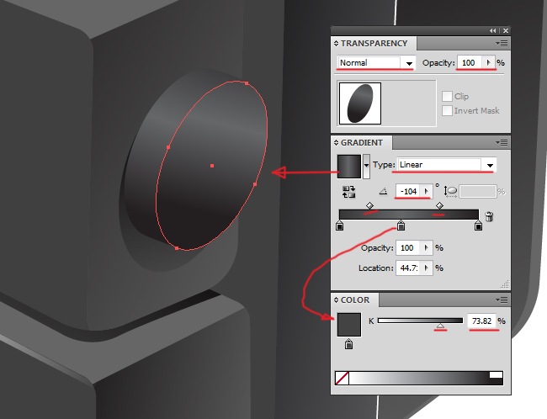This screenshot has height=419, width=547.
Task: Click the gradient stop icon below Color swatch
Action: (x=348, y=344)
